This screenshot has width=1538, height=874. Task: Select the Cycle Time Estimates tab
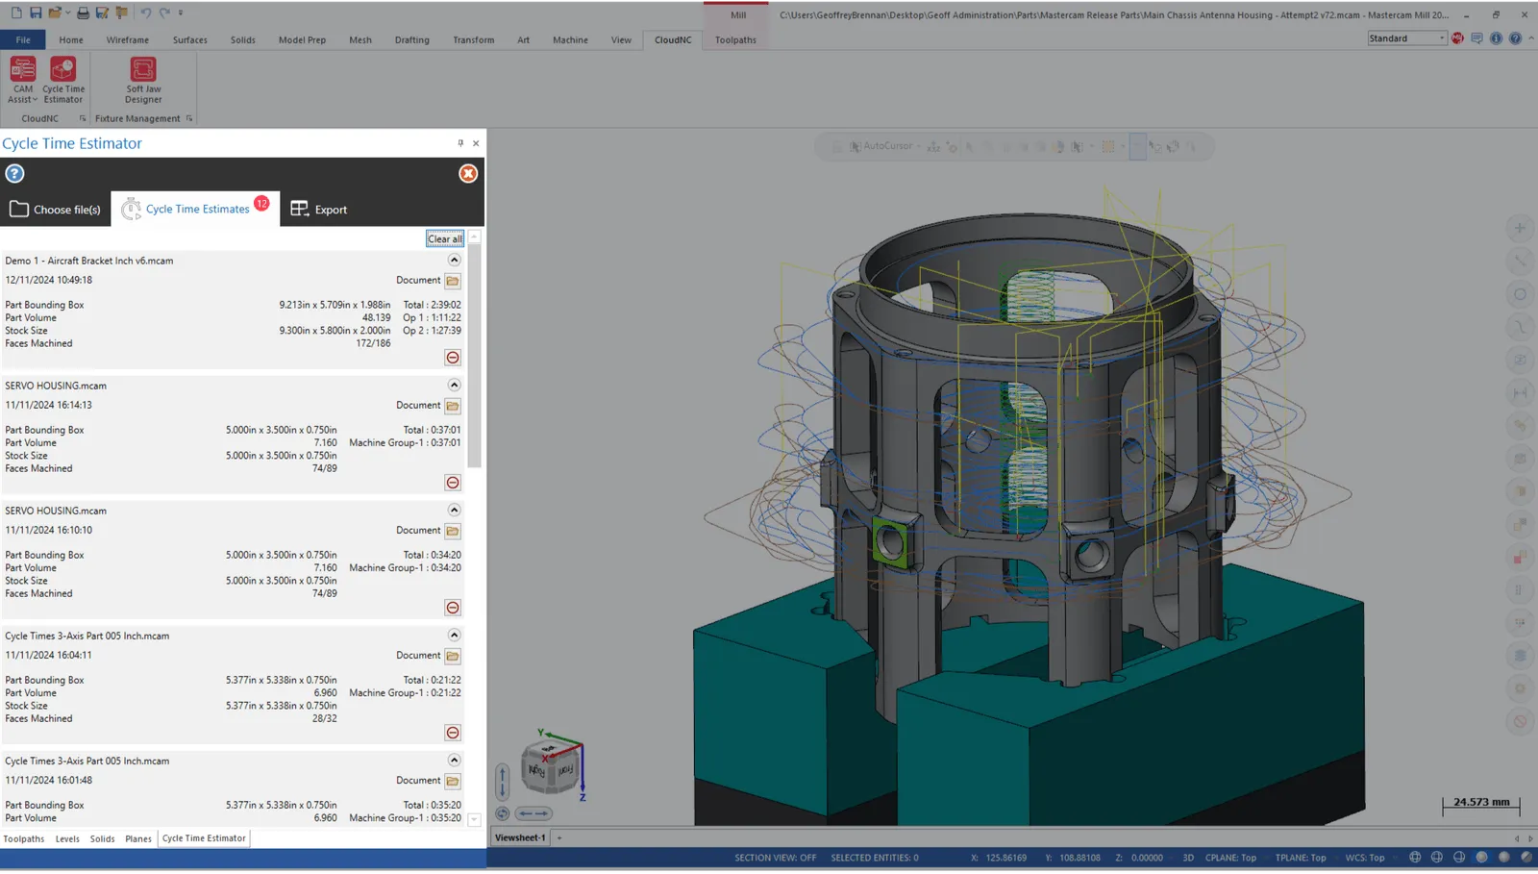pyautogui.click(x=196, y=209)
